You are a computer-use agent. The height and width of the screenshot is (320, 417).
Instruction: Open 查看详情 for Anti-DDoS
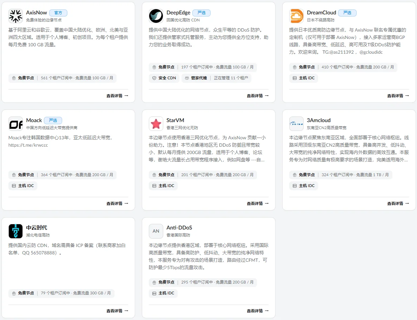point(258,311)
